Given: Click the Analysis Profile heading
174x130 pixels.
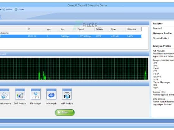Looking at the screenshot, I should 162,46.
